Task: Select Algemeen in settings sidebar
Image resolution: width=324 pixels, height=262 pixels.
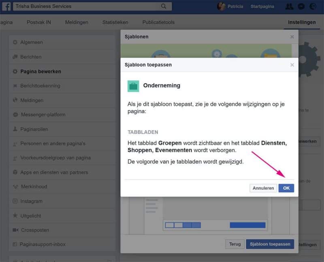Action: click(x=62, y=42)
